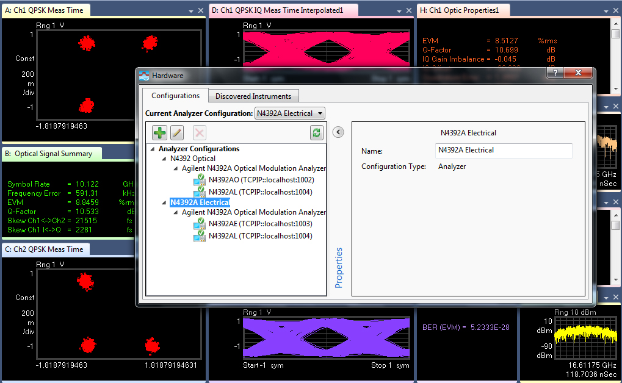This screenshot has width=622, height=383.
Task: Click Agilent N4392A Optical Modulation Analyzer under Electrical
Action: click(x=254, y=212)
